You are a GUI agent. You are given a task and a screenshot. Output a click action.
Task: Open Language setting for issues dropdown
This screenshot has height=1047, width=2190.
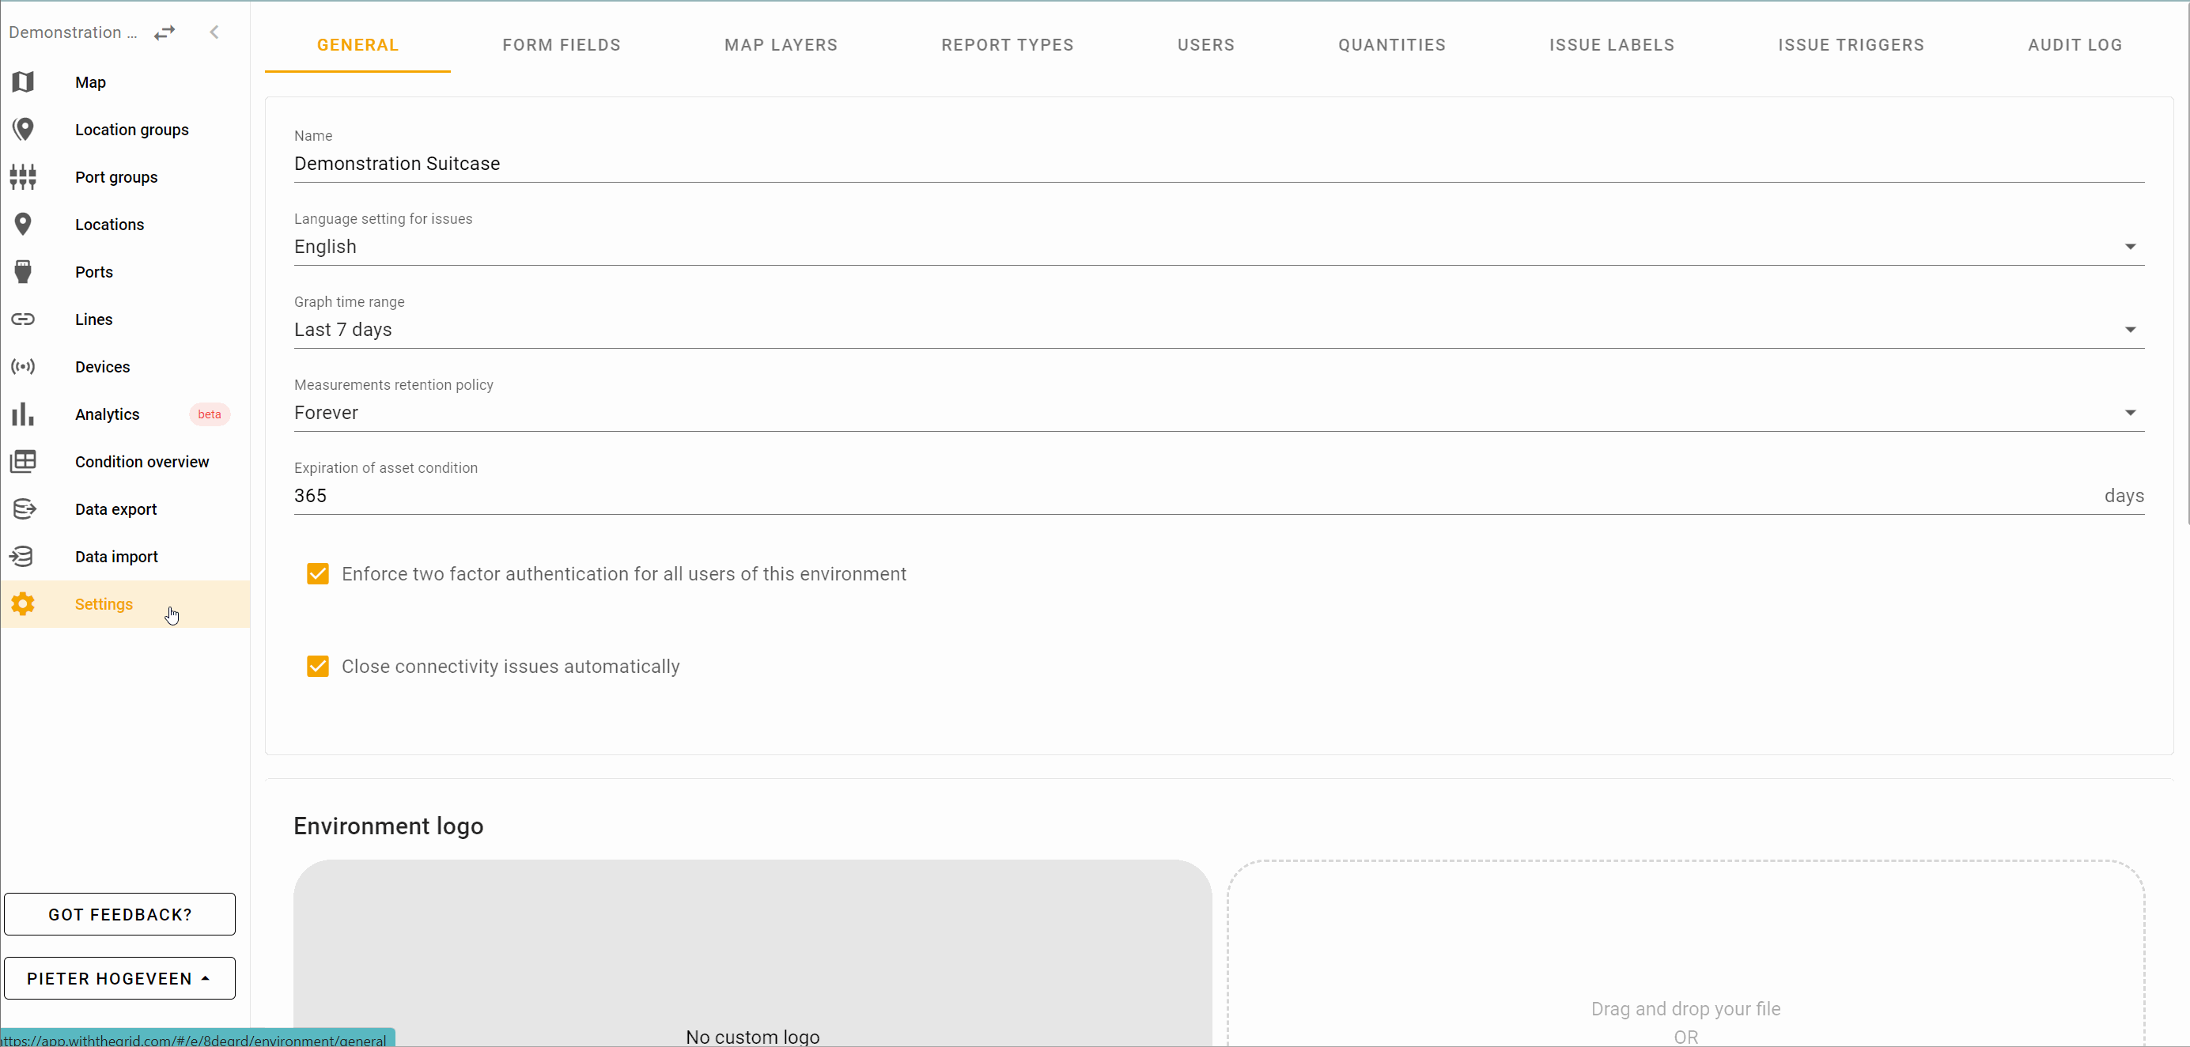pyautogui.click(x=1217, y=247)
